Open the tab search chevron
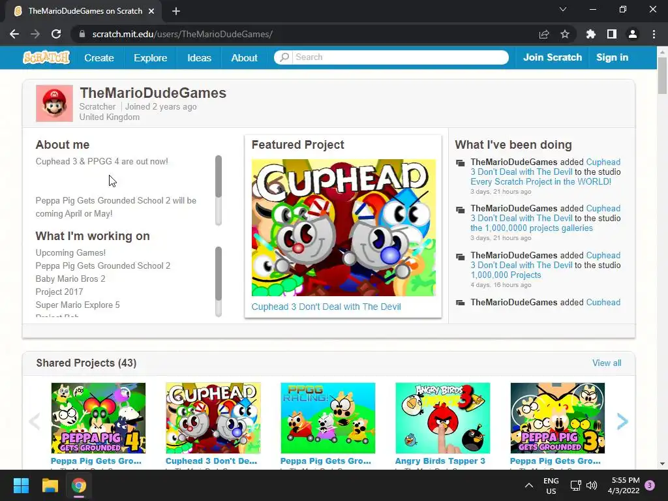Image resolution: width=668 pixels, height=501 pixels. pyautogui.click(x=563, y=9)
